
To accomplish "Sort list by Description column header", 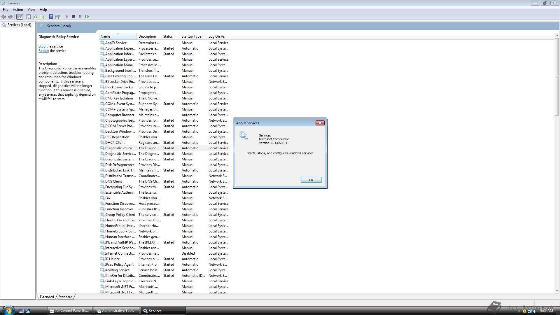I will [x=149, y=36].
